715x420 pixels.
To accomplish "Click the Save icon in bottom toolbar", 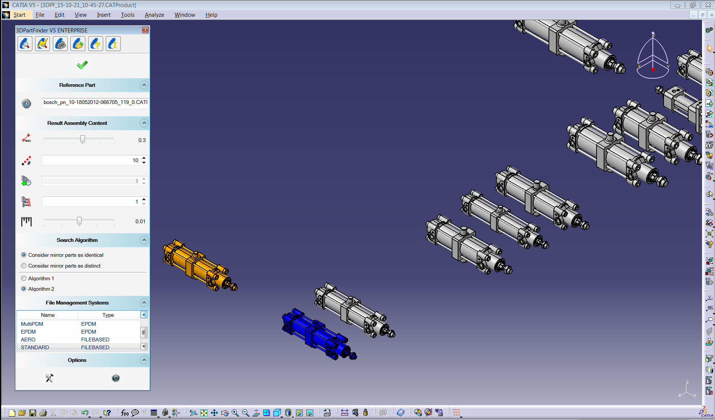I will coord(33,413).
